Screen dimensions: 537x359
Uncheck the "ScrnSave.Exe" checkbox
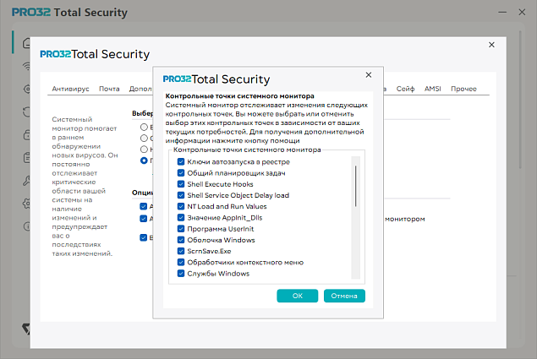pos(181,251)
